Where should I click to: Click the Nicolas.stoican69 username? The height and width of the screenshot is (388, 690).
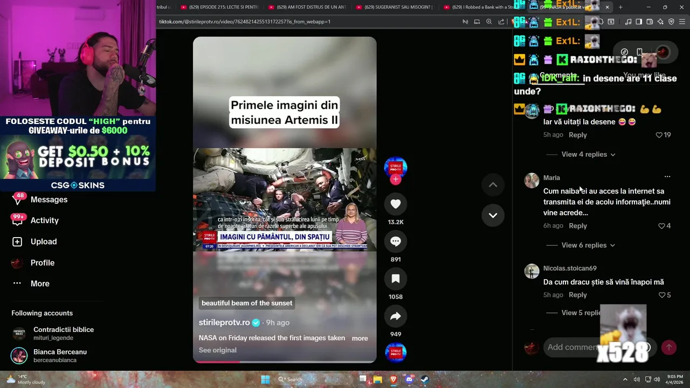click(570, 268)
